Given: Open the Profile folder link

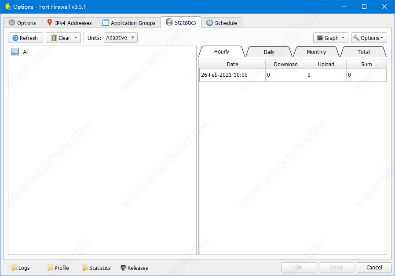Looking at the screenshot, I should click(x=58, y=268).
